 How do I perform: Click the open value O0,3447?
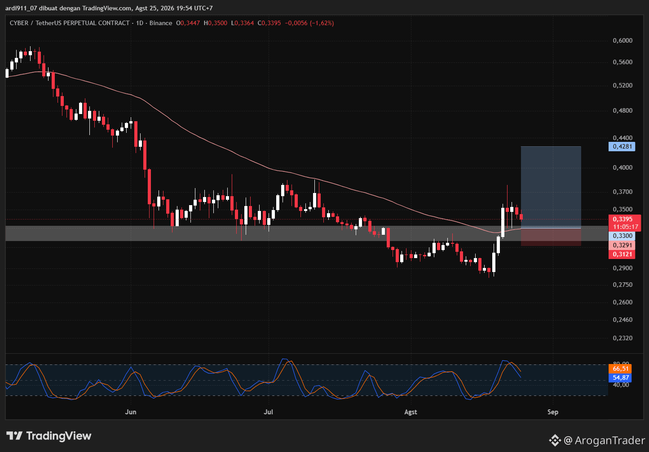coord(188,23)
